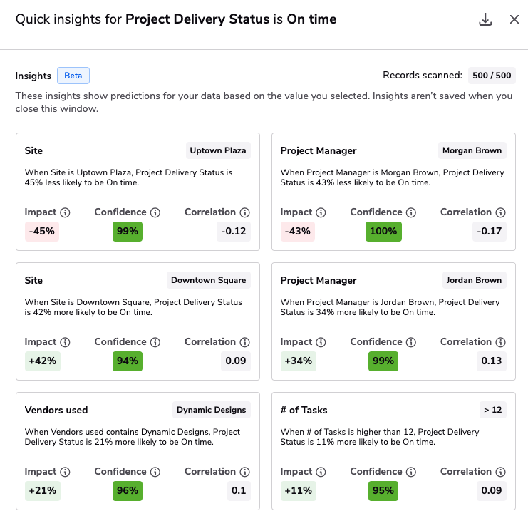Select the Morgan Brown value tag
The height and width of the screenshot is (511, 528).
pyautogui.click(x=472, y=150)
